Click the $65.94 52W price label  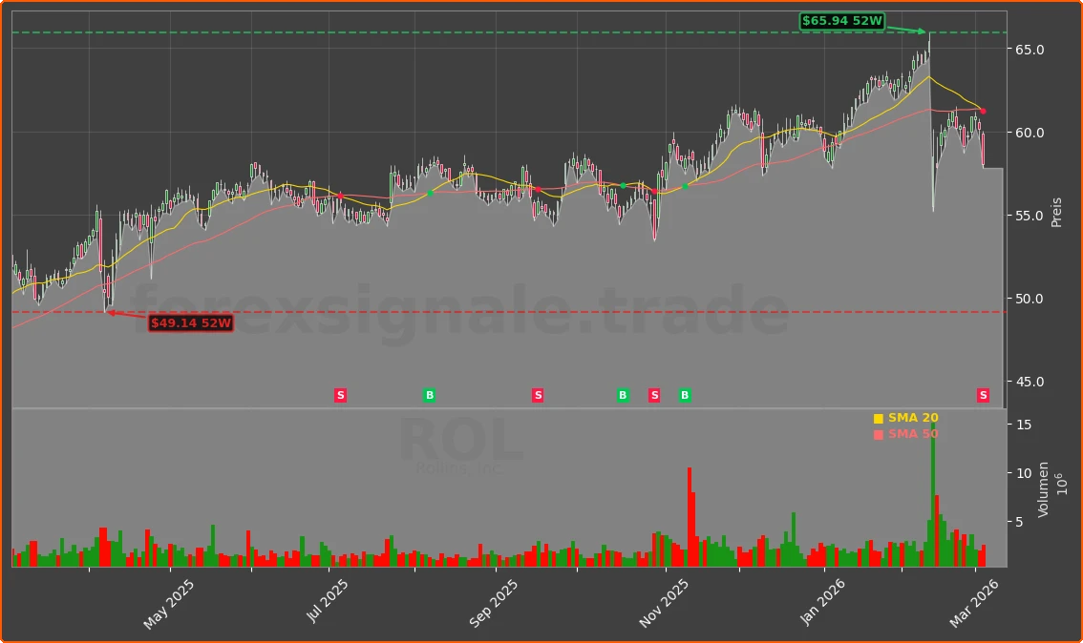(x=841, y=19)
